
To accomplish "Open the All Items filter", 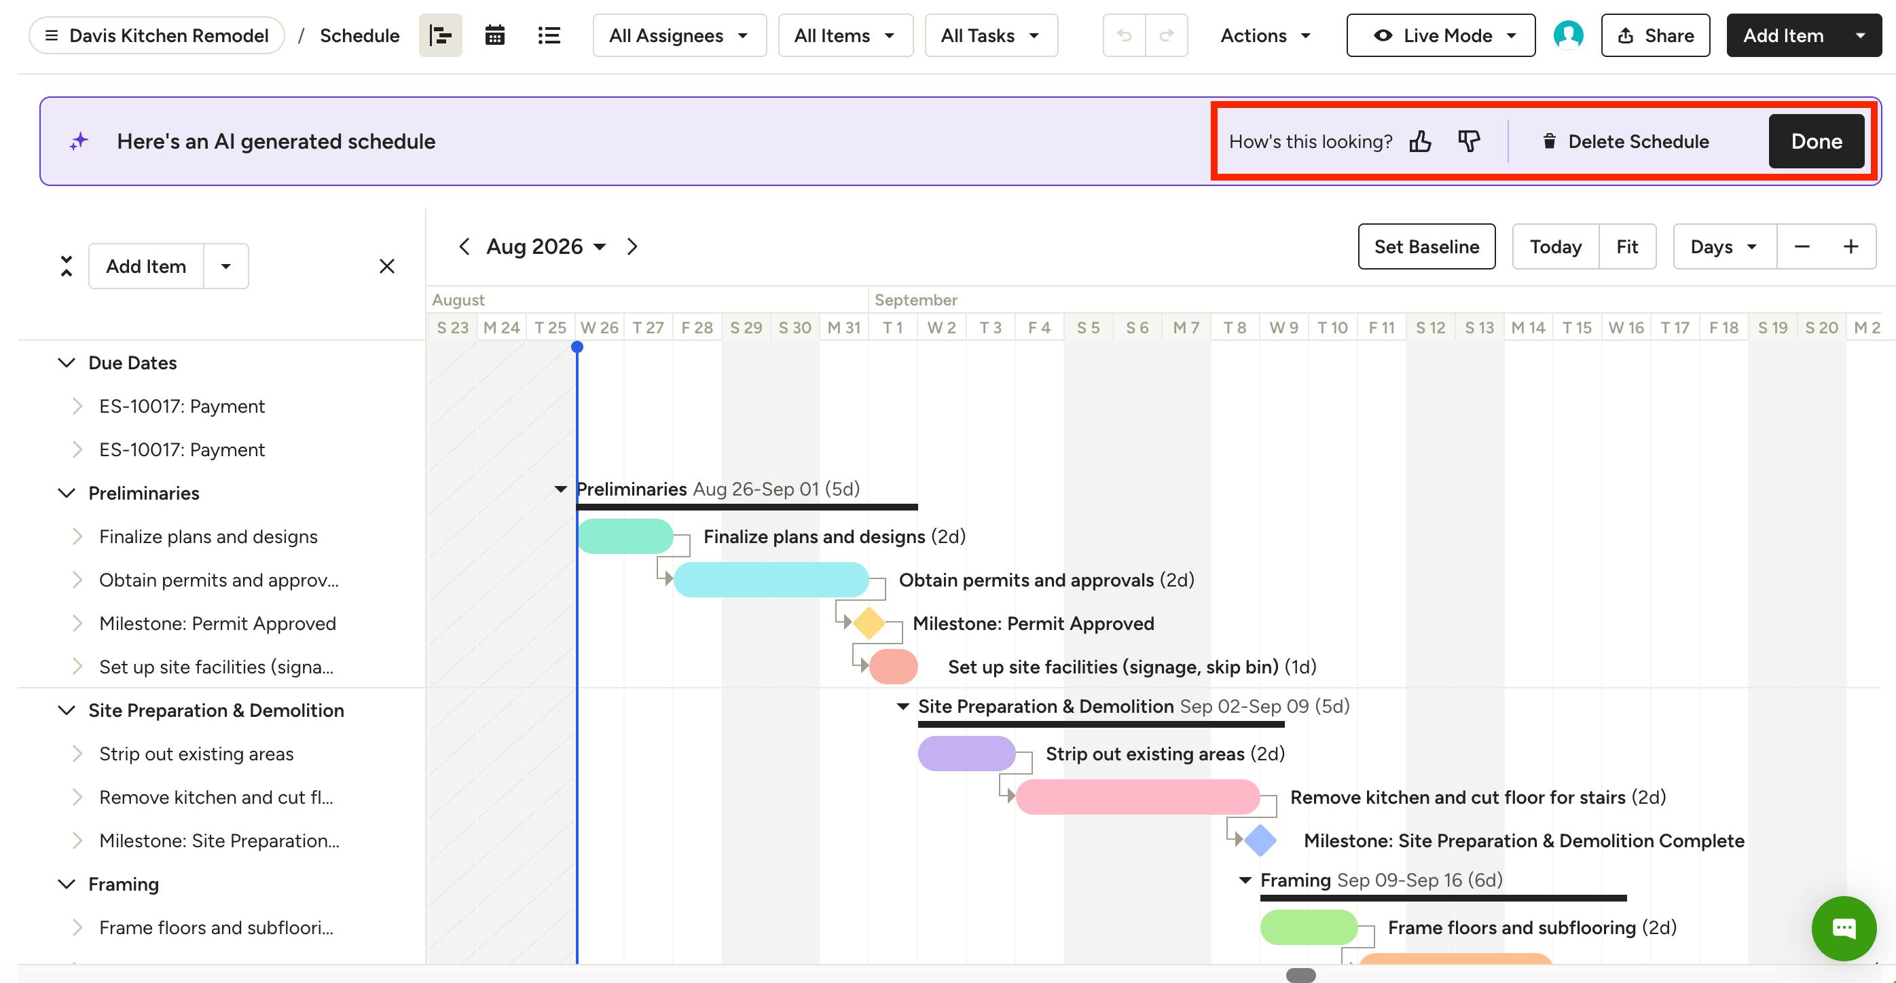I will (x=845, y=35).
